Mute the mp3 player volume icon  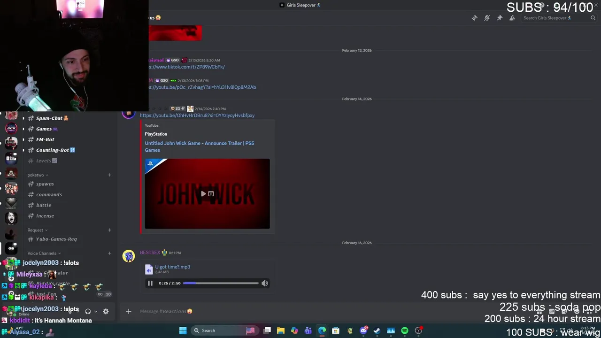point(265,283)
